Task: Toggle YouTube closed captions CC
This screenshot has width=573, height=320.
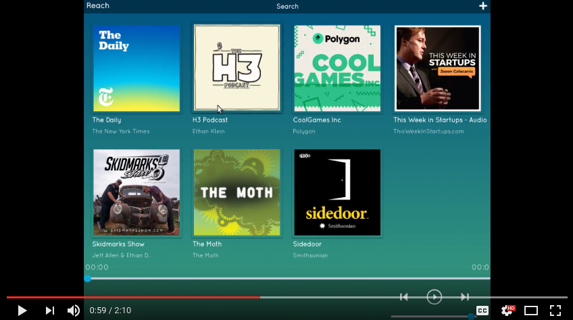Action: (482, 311)
